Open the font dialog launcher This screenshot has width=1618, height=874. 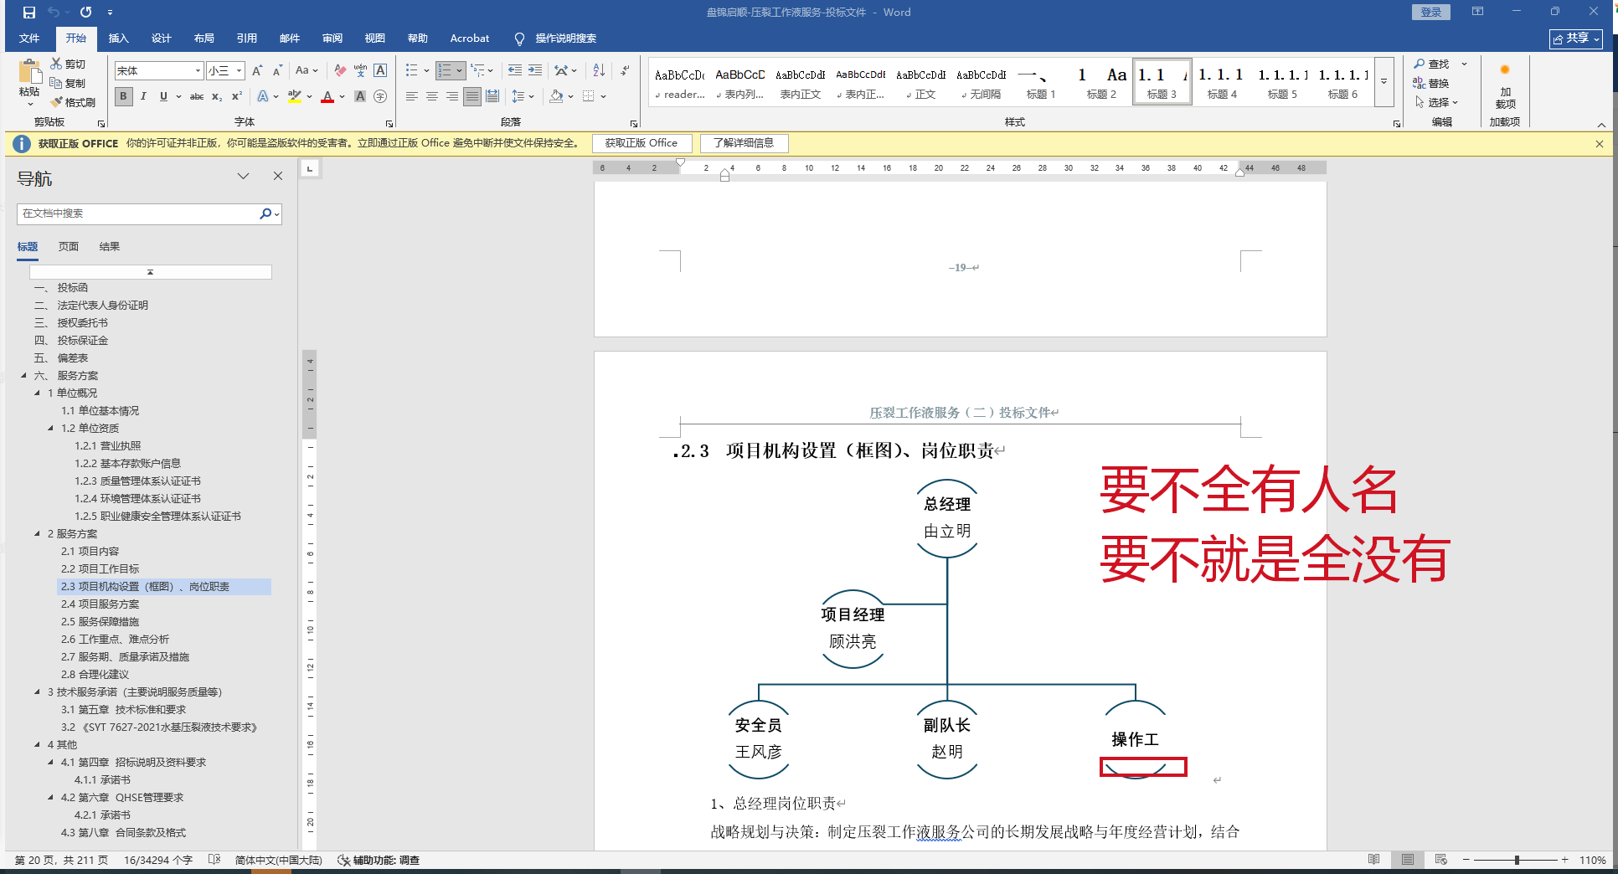click(x=389, y=123)
